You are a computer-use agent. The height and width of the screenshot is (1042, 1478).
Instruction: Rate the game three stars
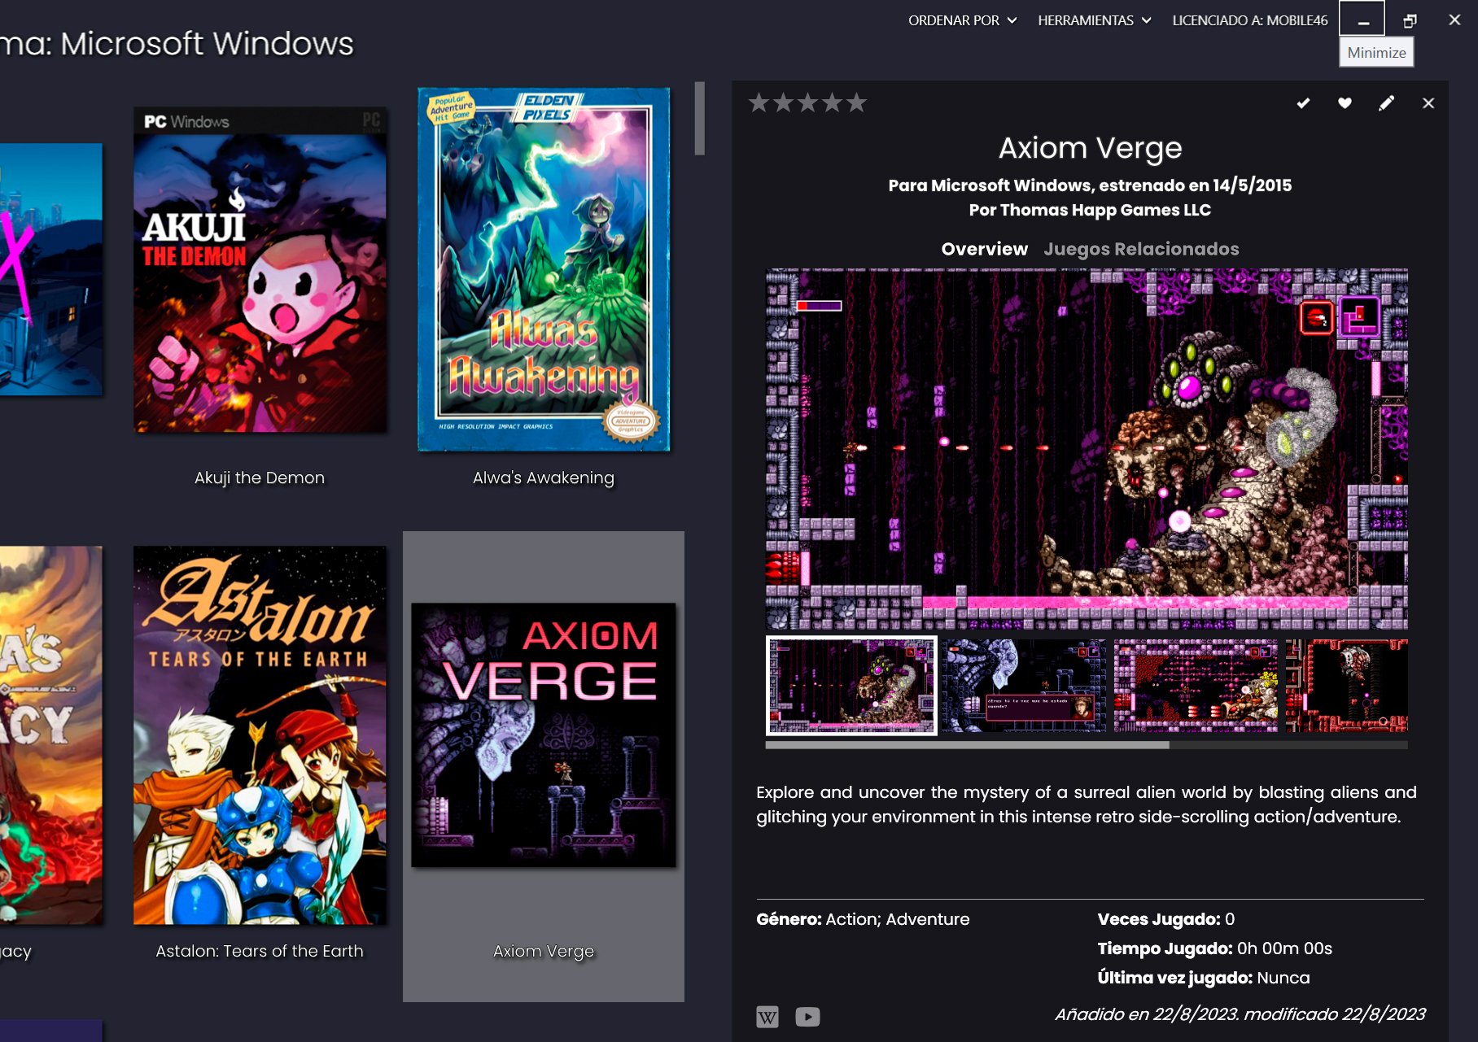[807, 103]
